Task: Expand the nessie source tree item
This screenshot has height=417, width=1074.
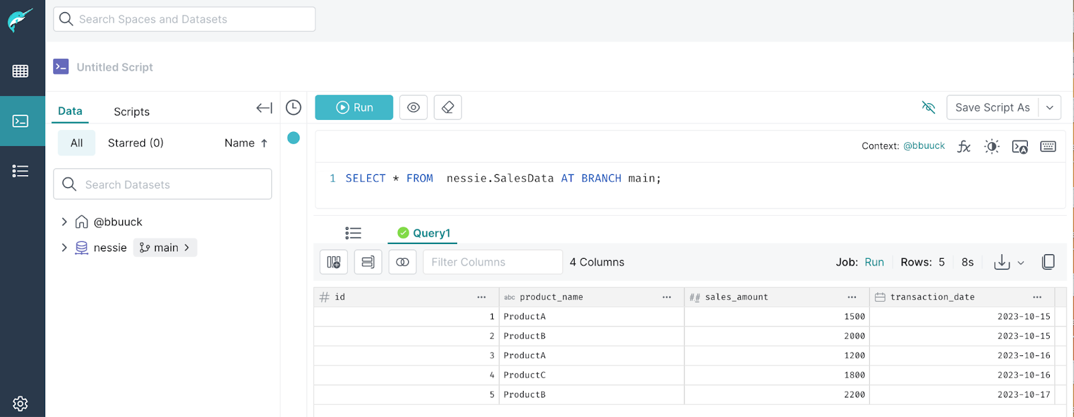Action: tap(64, 247)
